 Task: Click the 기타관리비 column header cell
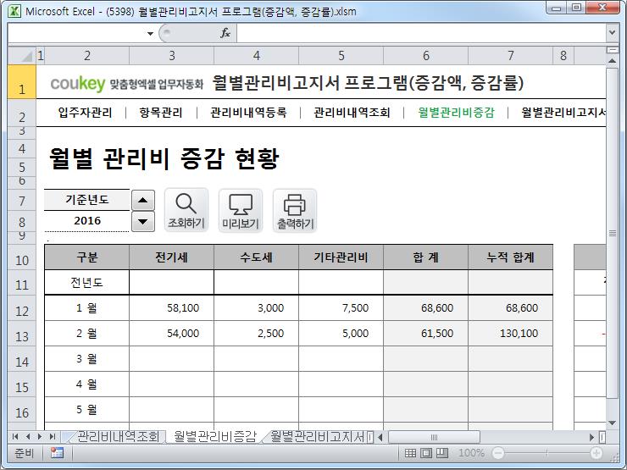(x=341, y=257)
